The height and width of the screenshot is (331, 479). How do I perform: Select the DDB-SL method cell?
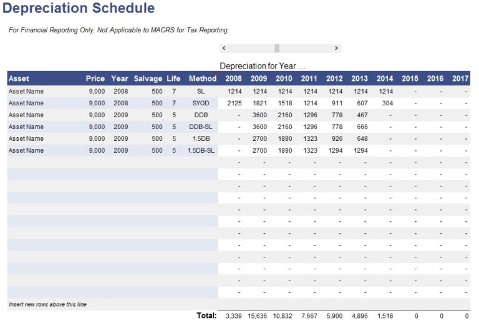tap(201, 127)
